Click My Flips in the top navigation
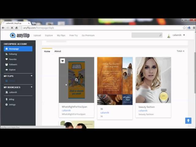Image resolution: width=196 pixels, height=147 pixels. [x=61, y=36]
